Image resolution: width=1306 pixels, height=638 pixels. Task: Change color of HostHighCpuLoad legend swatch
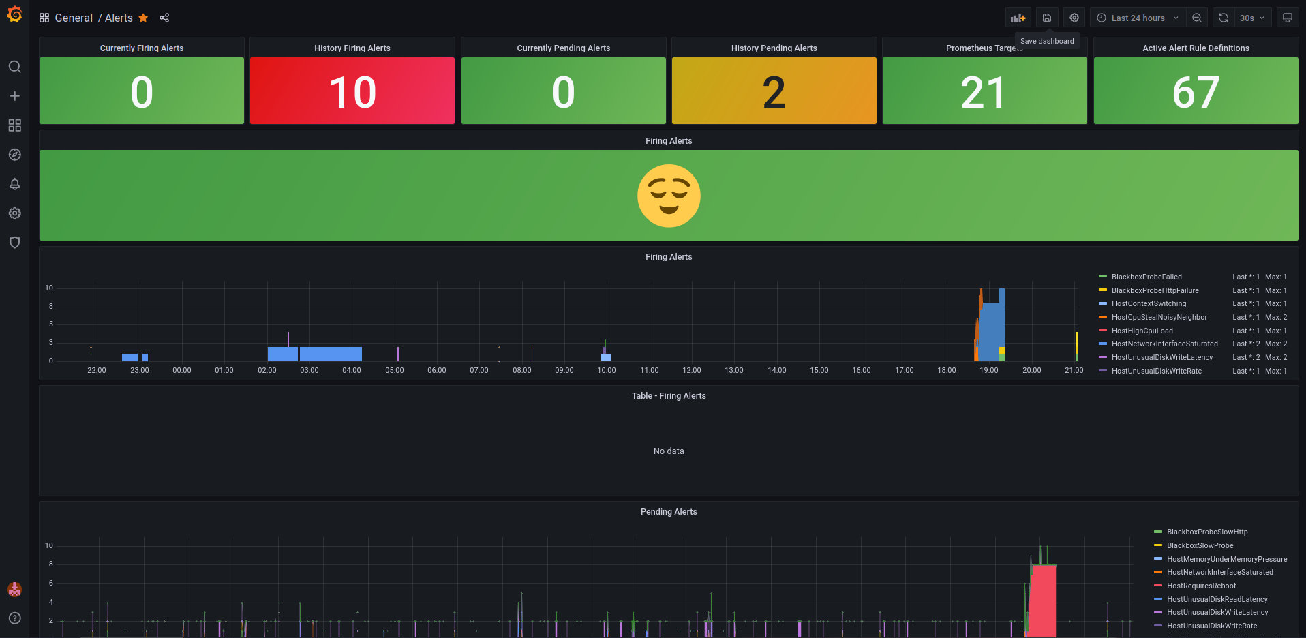(1103, 331)
